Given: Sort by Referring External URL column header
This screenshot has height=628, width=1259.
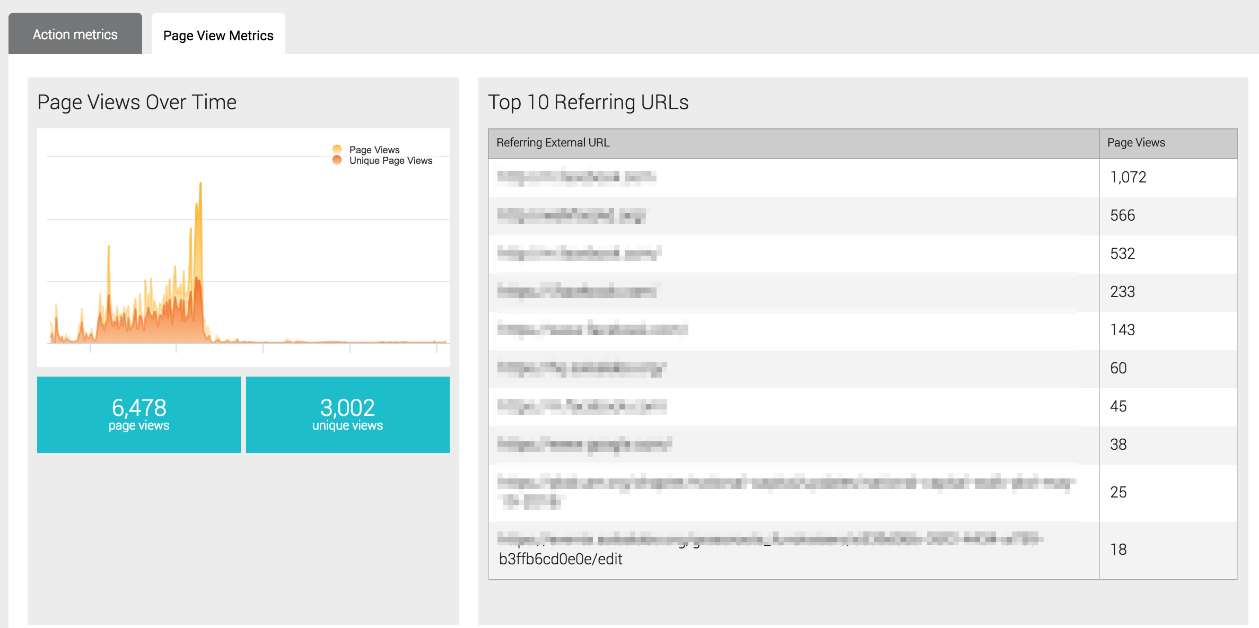Looking at the screenshot, I should (553, 143).
